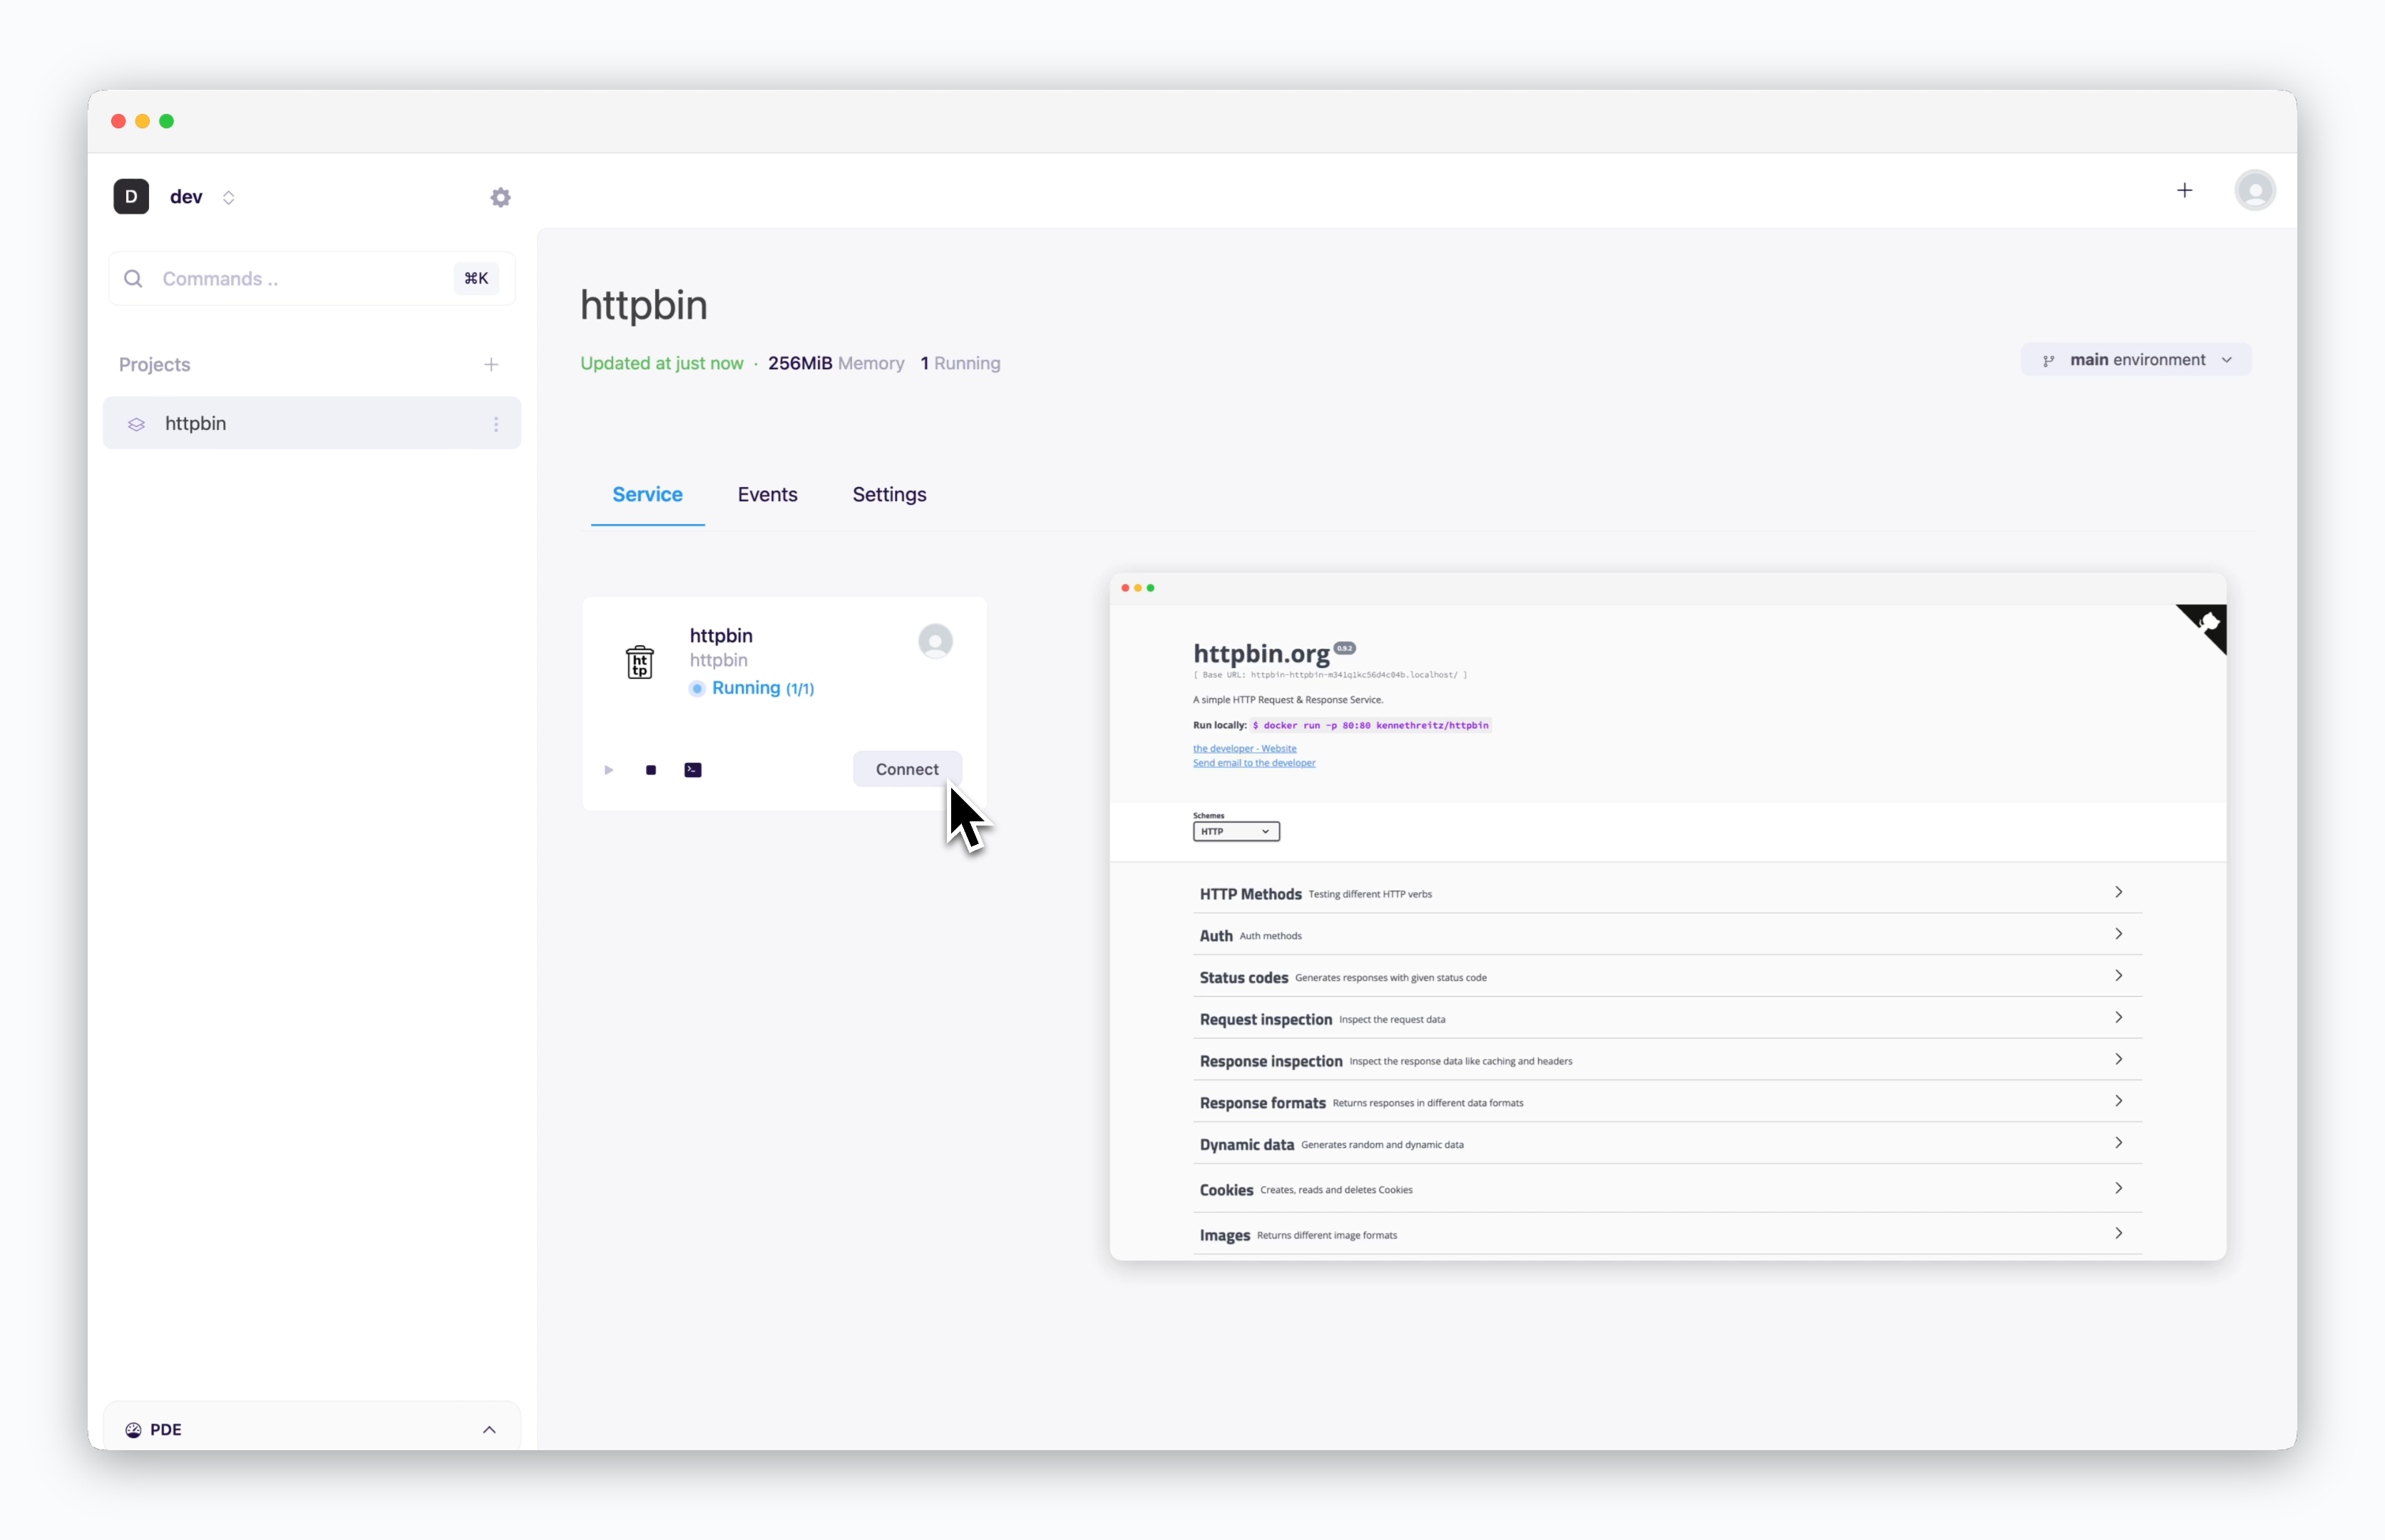Expand Response formats section in preview
Screen dimensions: 2385x1540
click(1667, 1103)
